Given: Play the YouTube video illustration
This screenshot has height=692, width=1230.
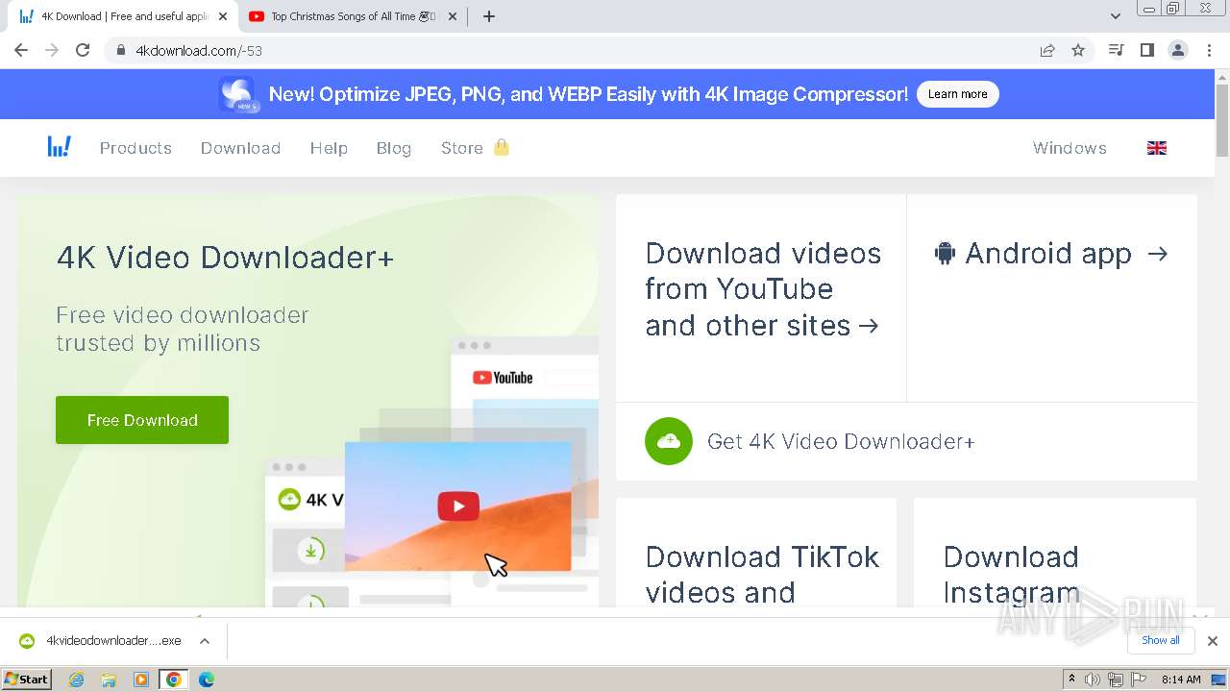Looking at the screenshot, I should pyautogui.click(x=458, y=507).
